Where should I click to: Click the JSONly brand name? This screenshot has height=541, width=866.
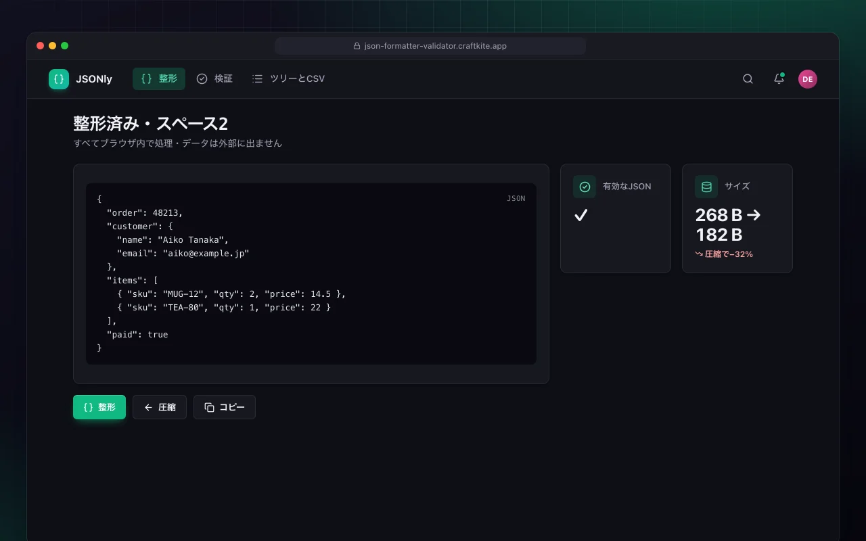coord(94,79)
